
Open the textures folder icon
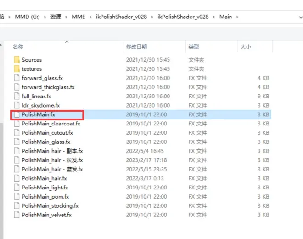17,68
